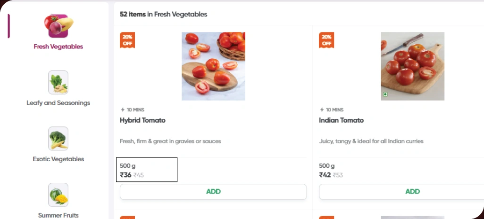Screen dimensions: 484x219
Task: Add Hybrid Tomato to cart
Action: pyautogui.click(x=213, y=192)
